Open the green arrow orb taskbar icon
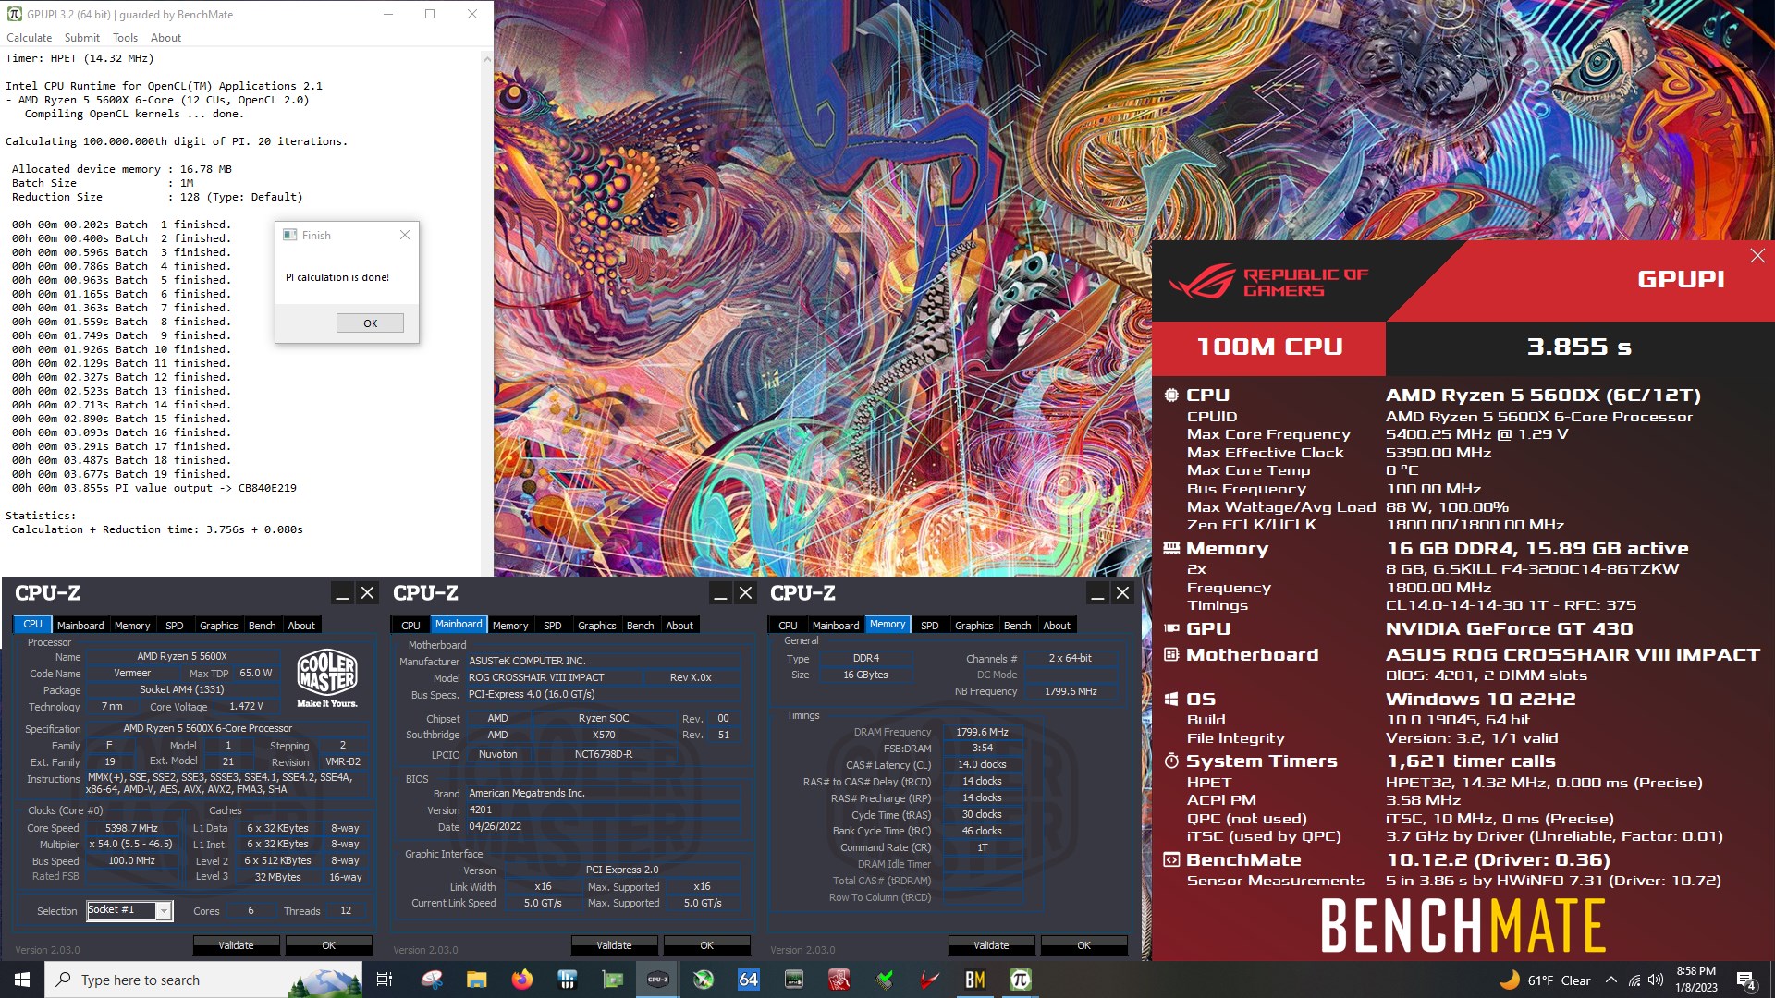The height and width of the screenshot is (998, 1775). 704,980
